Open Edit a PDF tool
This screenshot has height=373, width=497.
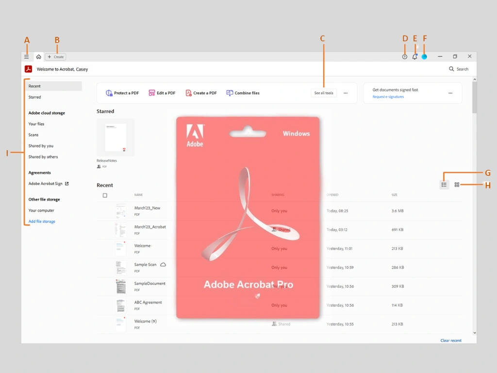(x=162, y=93)
